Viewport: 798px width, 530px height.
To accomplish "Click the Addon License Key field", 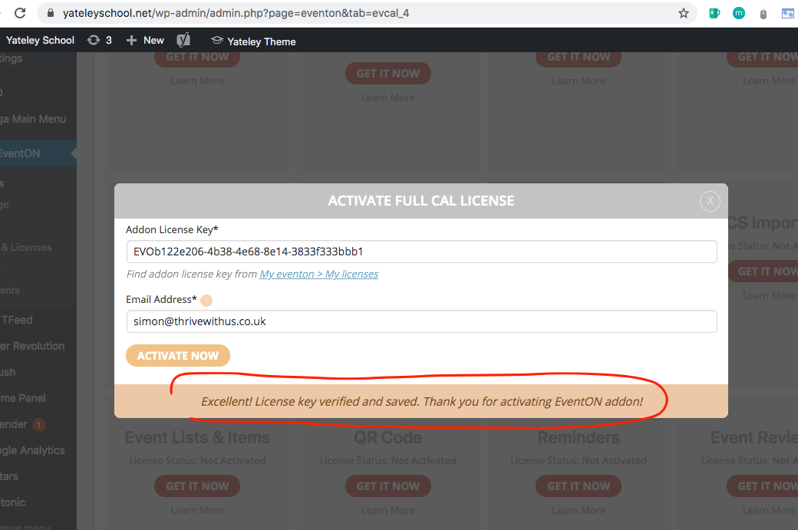I will click(x=421, y=252).
